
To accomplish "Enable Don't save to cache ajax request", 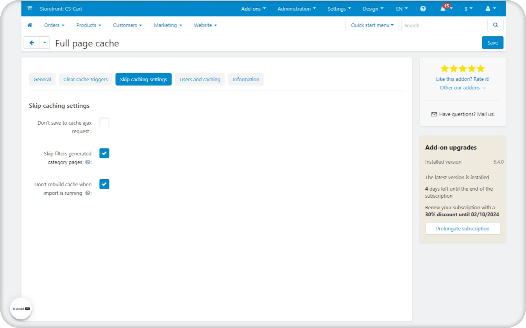I will (x=104, y=123).
